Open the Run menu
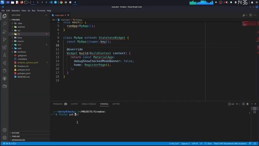This screenshot has width=259, height=146. (x=34, y=11)
